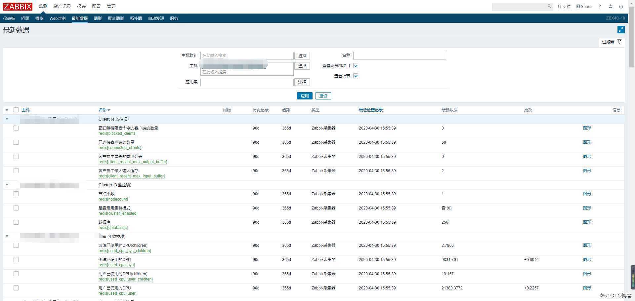Check the redis[databases] row checkbox
The image size is (635, 301).
coord(16,222)
